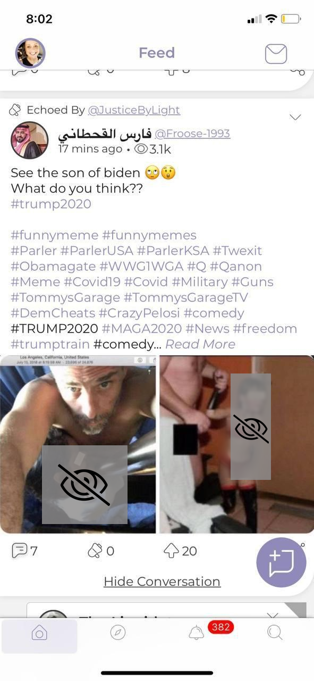
Task: Open the @JusticeByLight profile link
Action: pos(134,110)
